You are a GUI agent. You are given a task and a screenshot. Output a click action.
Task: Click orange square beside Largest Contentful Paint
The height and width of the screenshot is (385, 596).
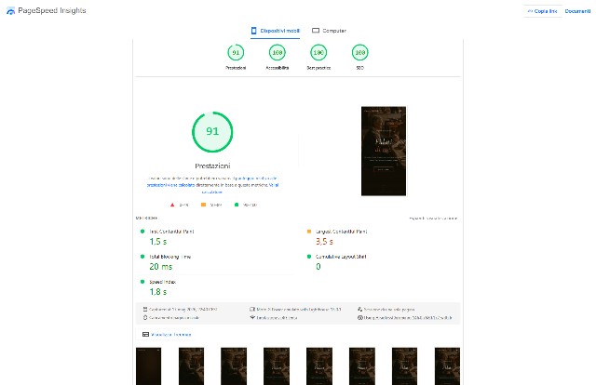coord(309,232)
